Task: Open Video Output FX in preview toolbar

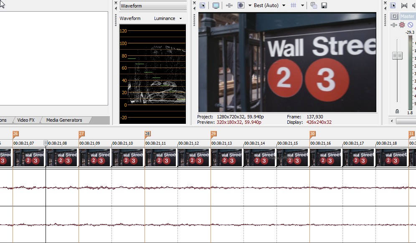Action: coord(229,5)
